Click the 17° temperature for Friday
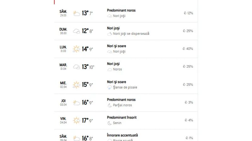The width and height of the screenshot is (252, 141). (85, 120)
